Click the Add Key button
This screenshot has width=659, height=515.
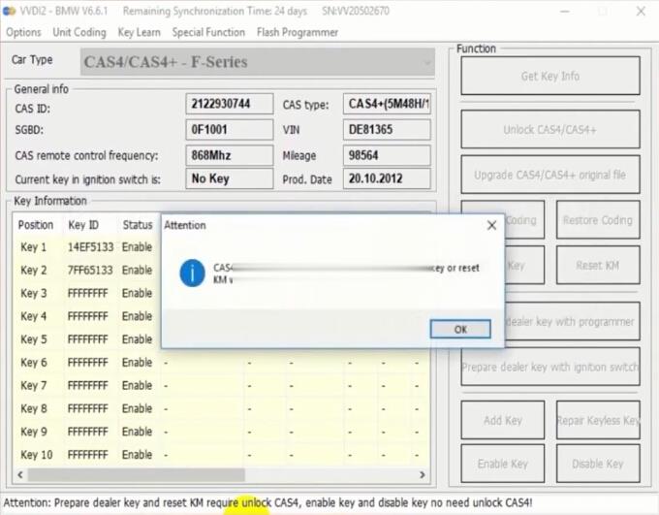pos(503,420)
